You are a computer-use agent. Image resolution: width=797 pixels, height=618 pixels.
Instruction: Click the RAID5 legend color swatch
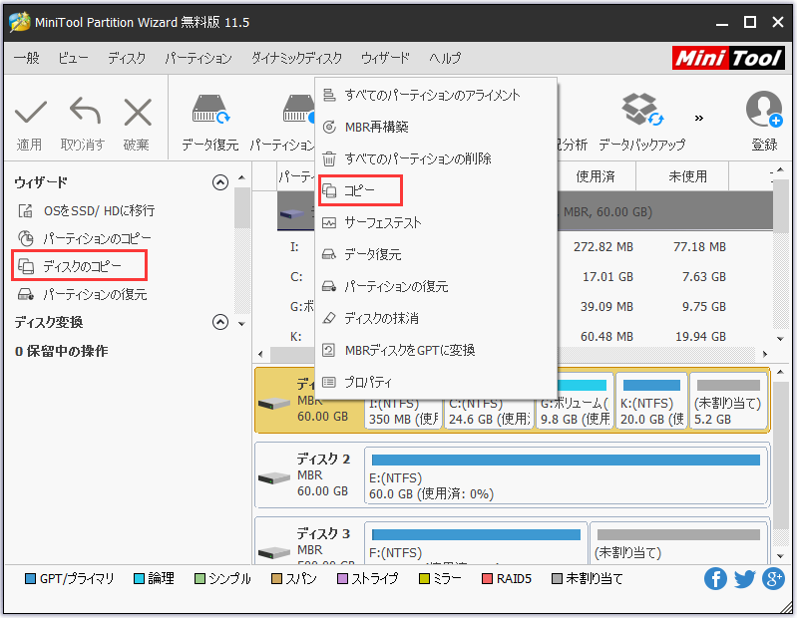pos(487,578)
